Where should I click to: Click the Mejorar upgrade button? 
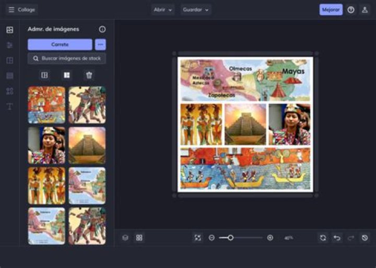[331, 9]
